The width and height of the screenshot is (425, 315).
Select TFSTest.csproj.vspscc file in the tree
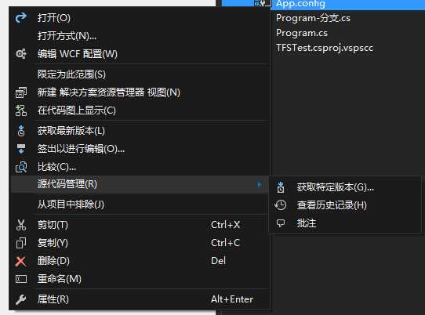pos(325,48)
